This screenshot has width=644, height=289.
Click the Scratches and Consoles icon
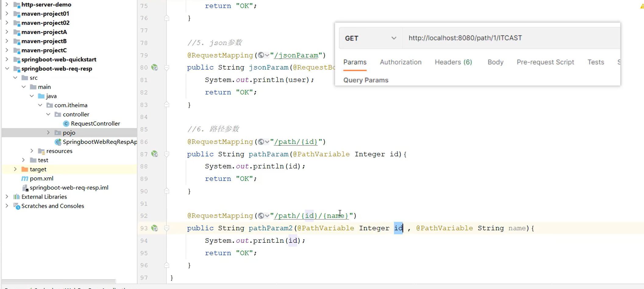[x=17, y=206]
